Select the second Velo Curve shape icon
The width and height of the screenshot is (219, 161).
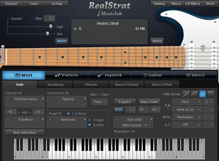point(194,94)
